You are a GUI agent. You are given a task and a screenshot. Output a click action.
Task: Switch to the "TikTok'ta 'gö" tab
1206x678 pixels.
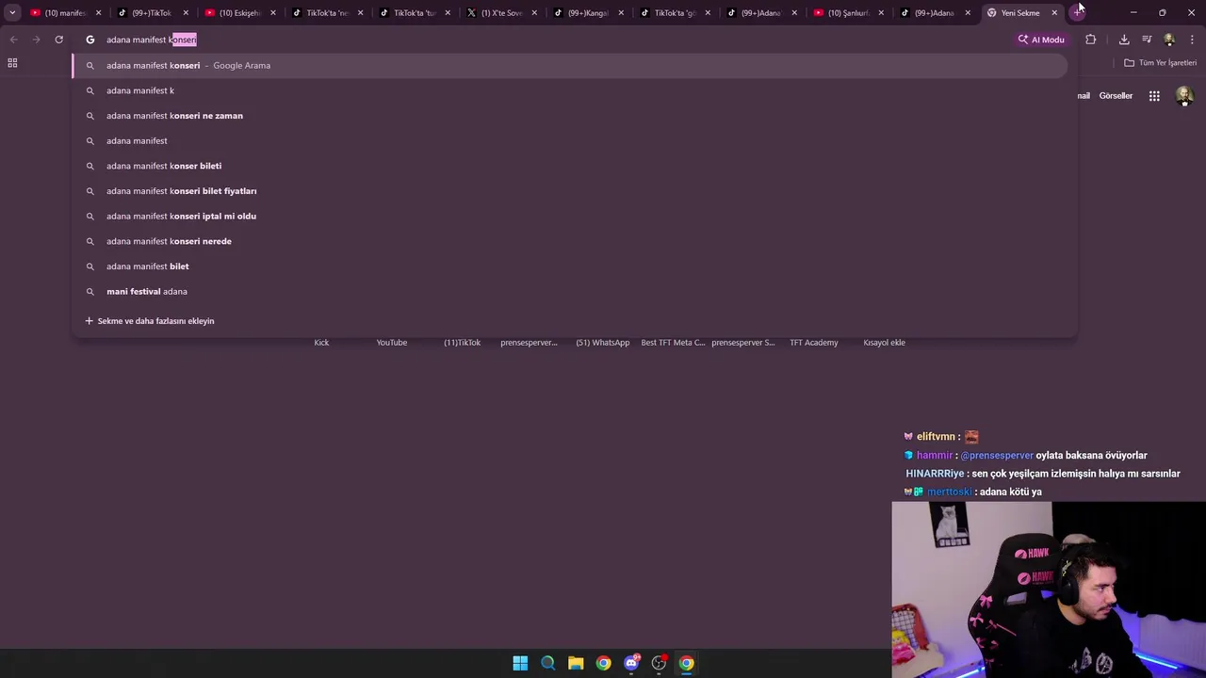674,13
